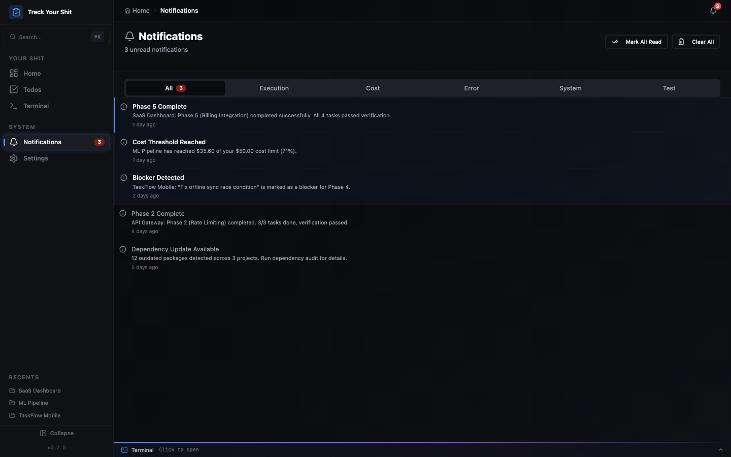Screen dimensions: 731x457
Task: Select the ML Pipeline recent project
Action: click(x=33, y=403)
